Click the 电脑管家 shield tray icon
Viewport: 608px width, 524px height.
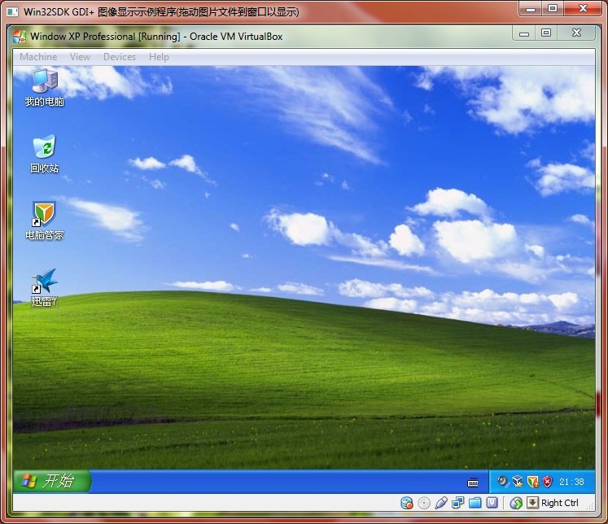[533, 482]
